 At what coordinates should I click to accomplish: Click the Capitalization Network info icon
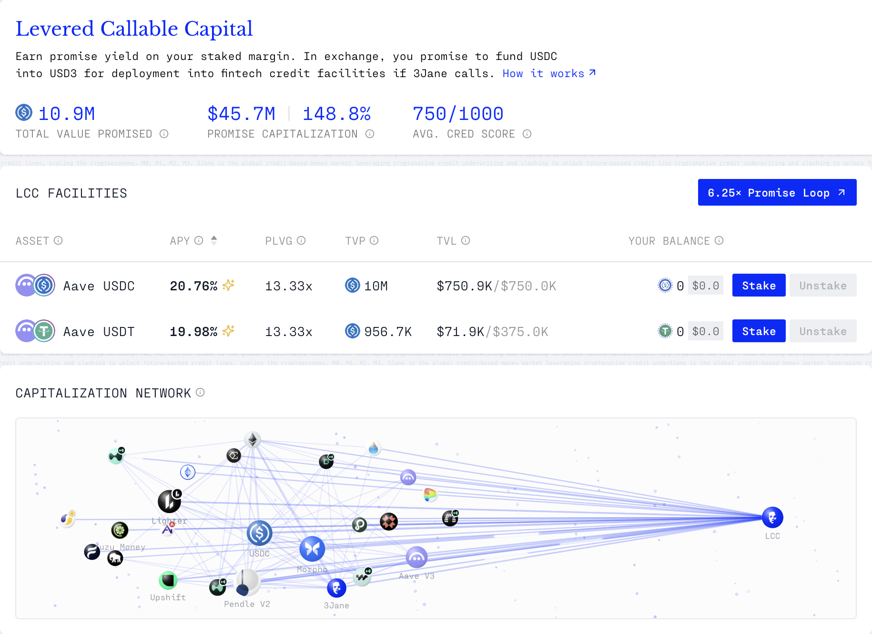pos(200,392)
